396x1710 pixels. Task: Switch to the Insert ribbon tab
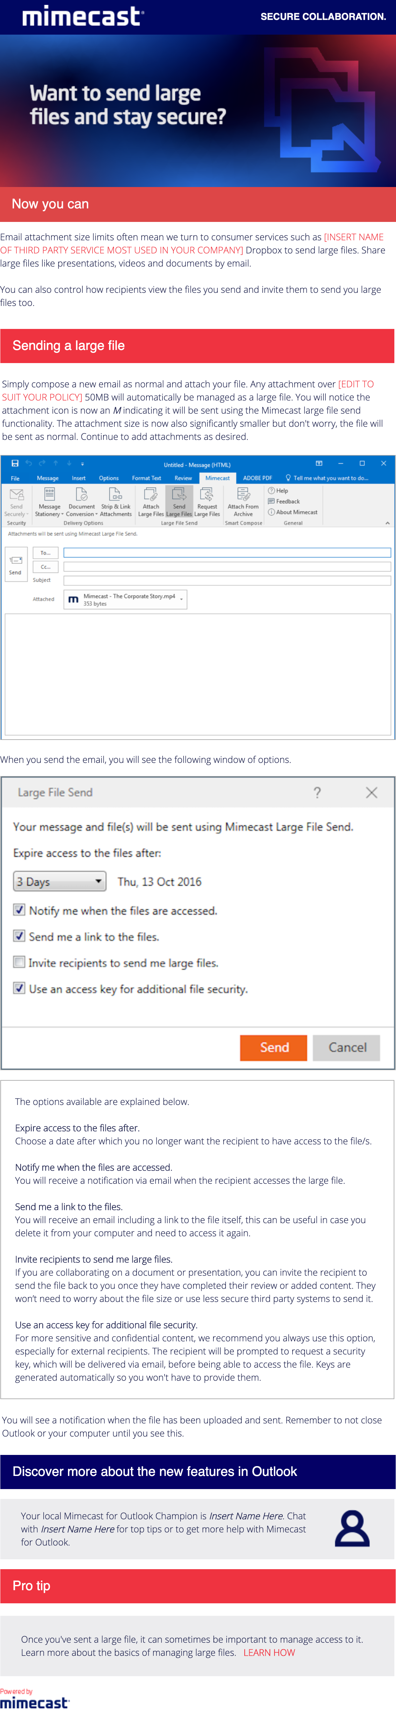[78, 478]
